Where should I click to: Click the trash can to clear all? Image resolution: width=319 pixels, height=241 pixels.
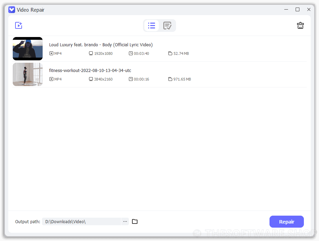point(300,26)
